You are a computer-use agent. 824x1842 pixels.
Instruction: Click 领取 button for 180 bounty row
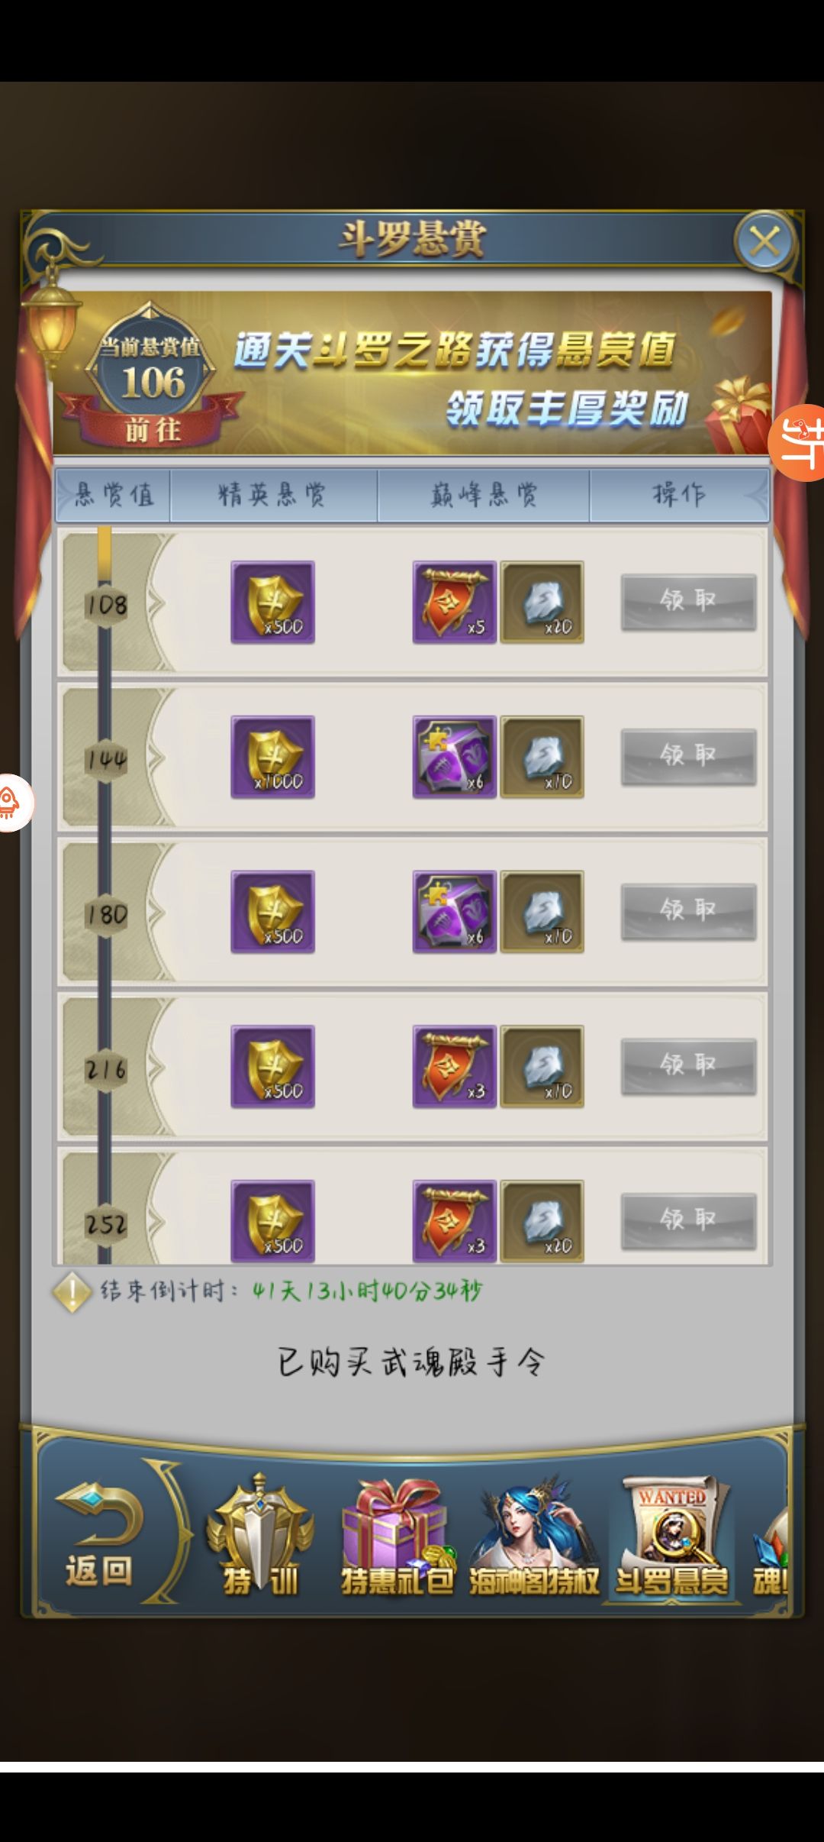[688, 911]
